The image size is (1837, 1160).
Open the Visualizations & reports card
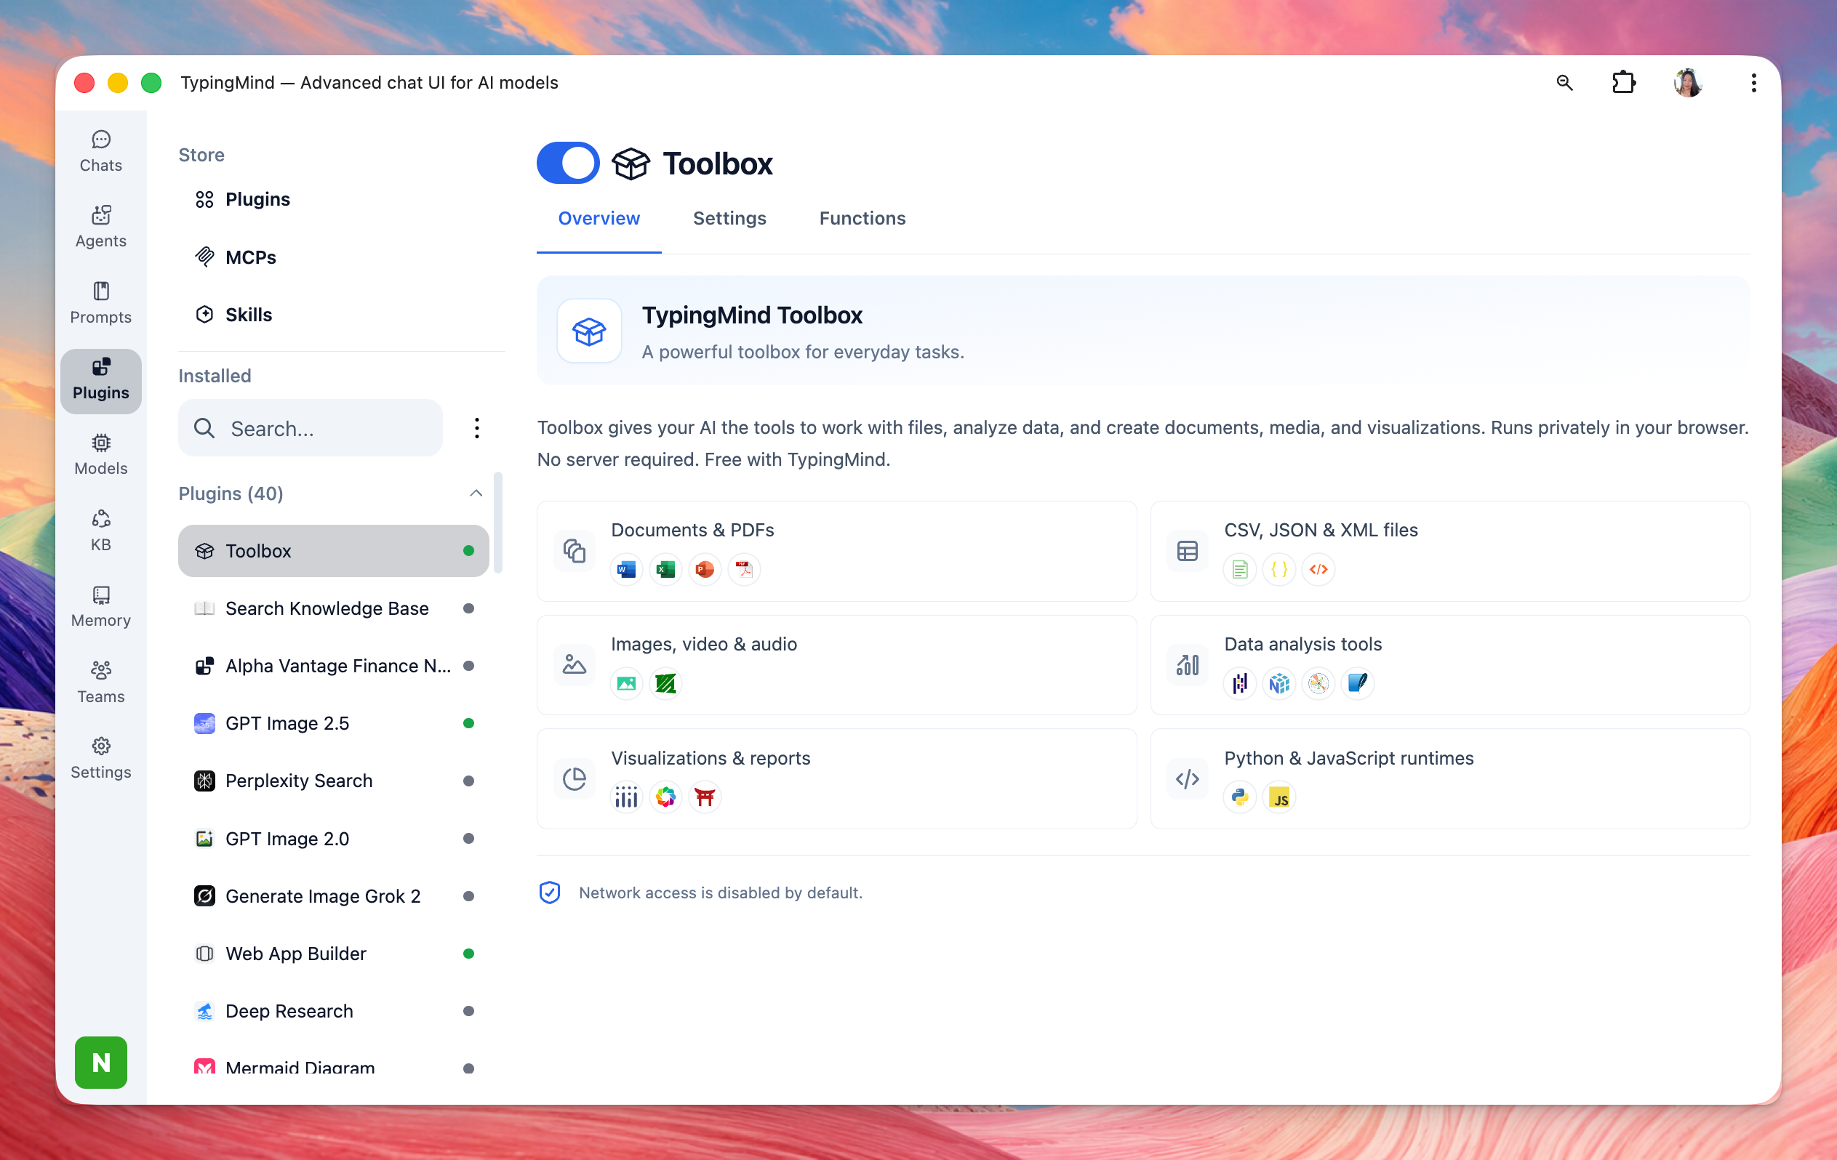pyautogui.click(x=836, y=779)
